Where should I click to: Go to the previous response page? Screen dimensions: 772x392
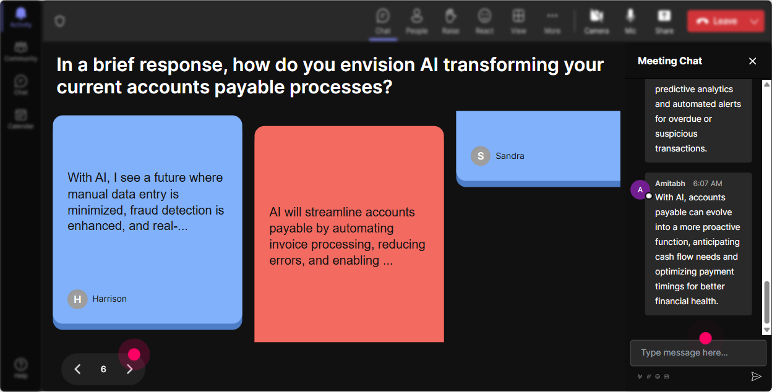(78, 369)
